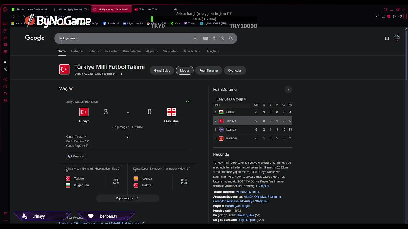Switch to the lyli4nnn TikTok tab
The height and width of the screenshot is (229, 408).
(x=70, y=10)
